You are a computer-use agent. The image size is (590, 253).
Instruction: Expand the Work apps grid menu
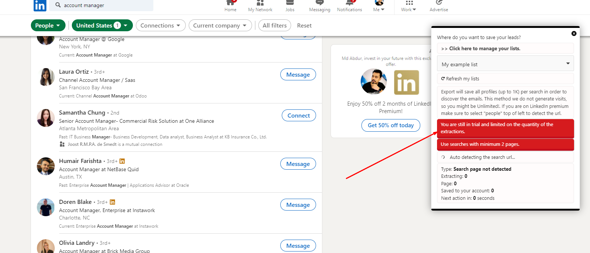[x=409, y=6]
